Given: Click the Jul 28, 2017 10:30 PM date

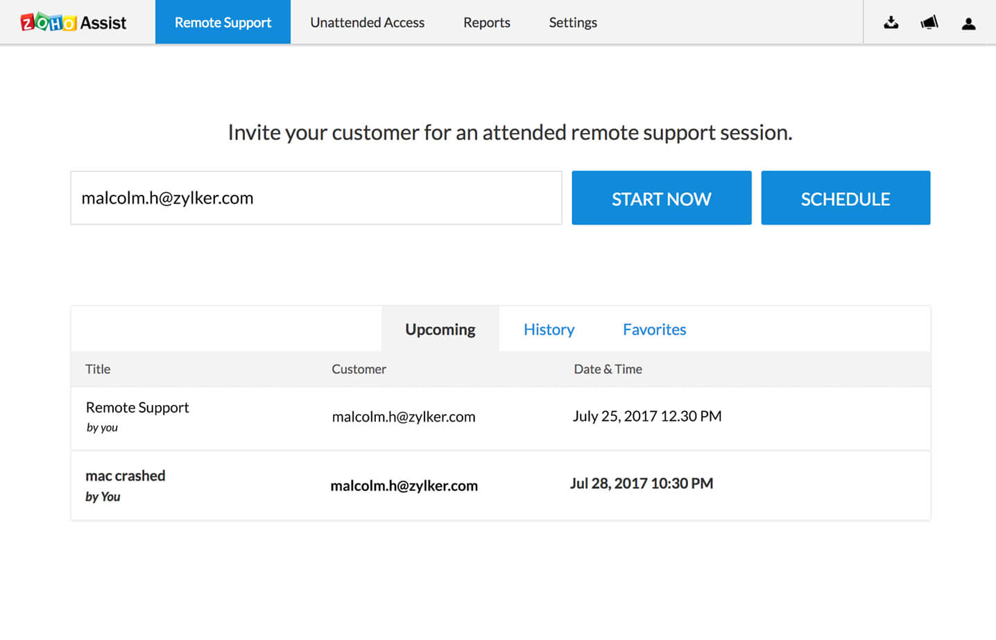Looking at the screenshot, I should [x=641, y=484].
